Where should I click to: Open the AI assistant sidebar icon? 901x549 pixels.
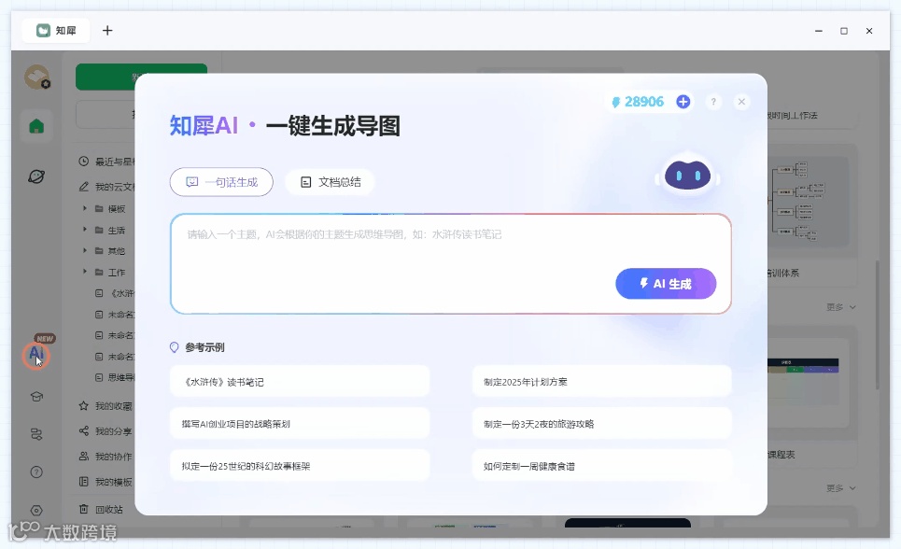pos(36,354)
